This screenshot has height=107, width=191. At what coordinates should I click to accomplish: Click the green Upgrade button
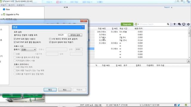coord(127,24)
